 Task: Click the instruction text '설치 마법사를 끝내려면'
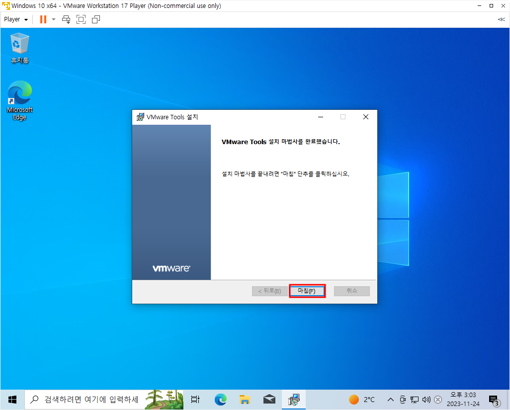250,174
